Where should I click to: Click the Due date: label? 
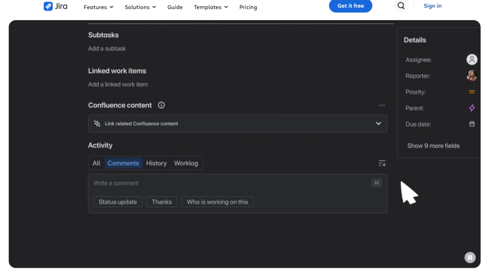tap(418, 124)
